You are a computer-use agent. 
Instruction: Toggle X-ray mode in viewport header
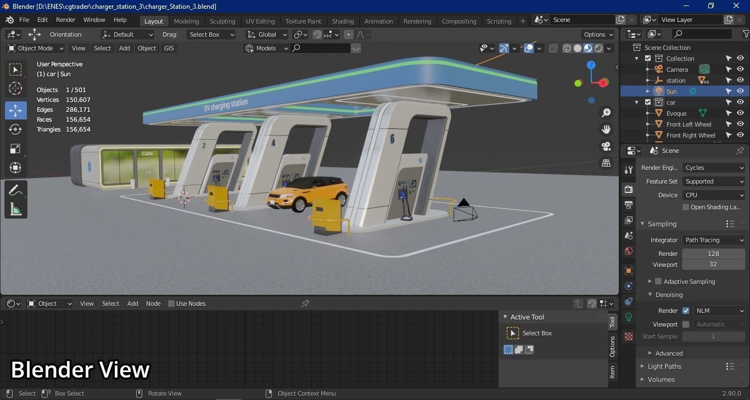553,48
